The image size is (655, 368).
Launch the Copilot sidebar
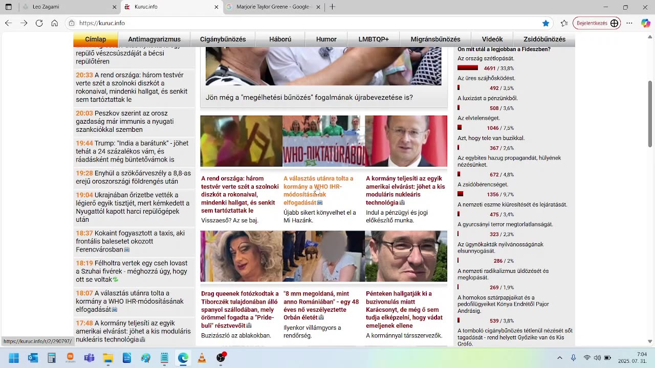pyautogui.click(x=645, y=23)
